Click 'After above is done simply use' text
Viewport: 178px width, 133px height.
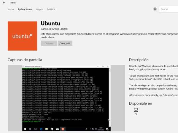tap(153, 95)
